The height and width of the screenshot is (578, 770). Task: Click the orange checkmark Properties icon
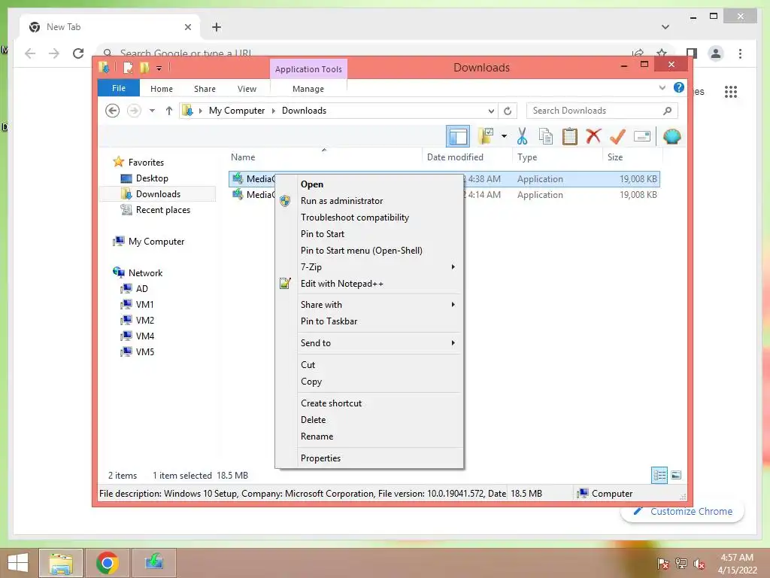click(x=617, y=136)
